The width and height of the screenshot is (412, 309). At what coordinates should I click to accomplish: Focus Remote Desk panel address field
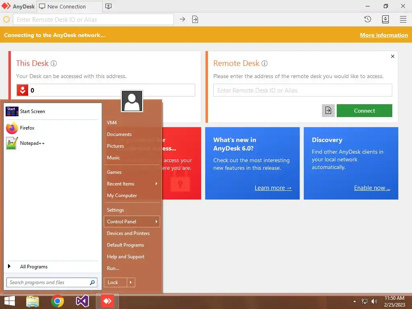click(x=303, y=91)
